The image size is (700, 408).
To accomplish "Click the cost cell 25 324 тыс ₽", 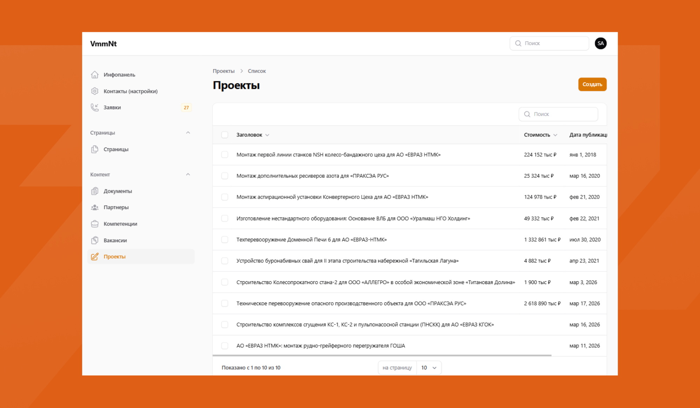I will pyautogui.click(x=539, y=176).
